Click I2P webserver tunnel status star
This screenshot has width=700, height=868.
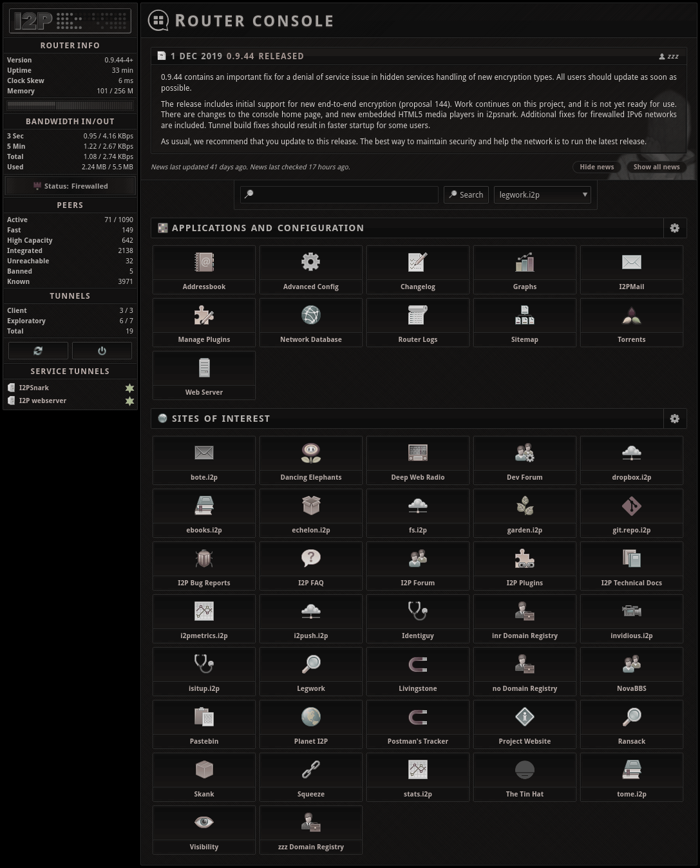129,401
